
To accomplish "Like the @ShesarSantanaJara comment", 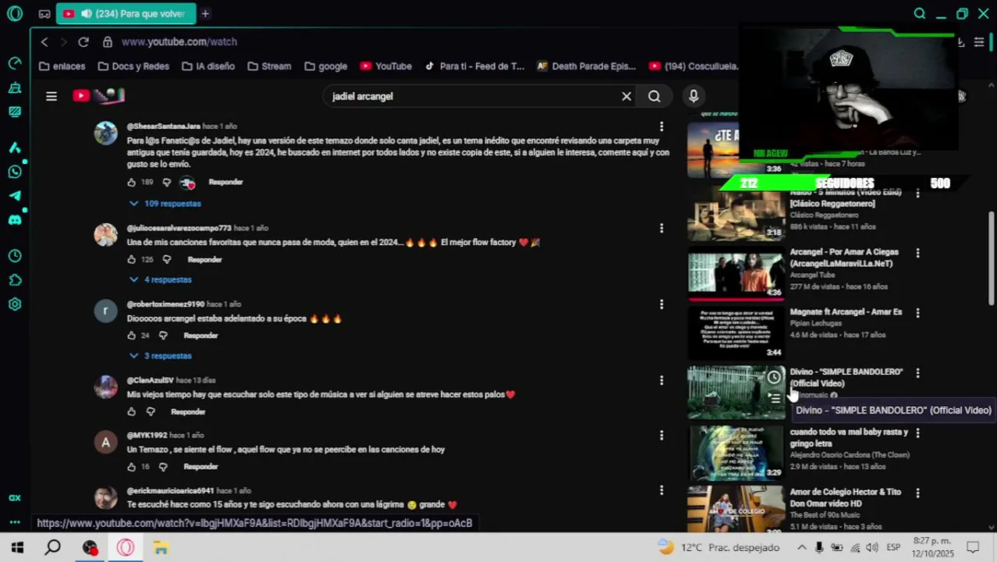I will coord(131,182).
